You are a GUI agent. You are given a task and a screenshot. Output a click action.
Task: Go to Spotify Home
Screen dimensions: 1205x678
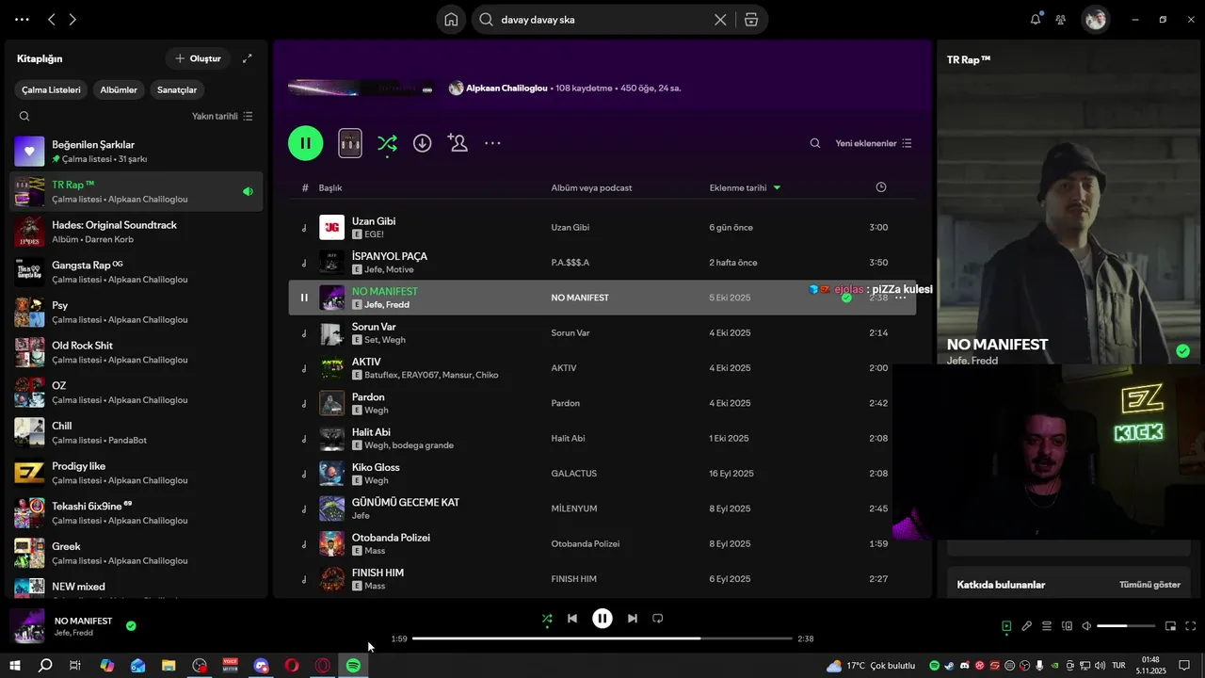click(451, 20)
